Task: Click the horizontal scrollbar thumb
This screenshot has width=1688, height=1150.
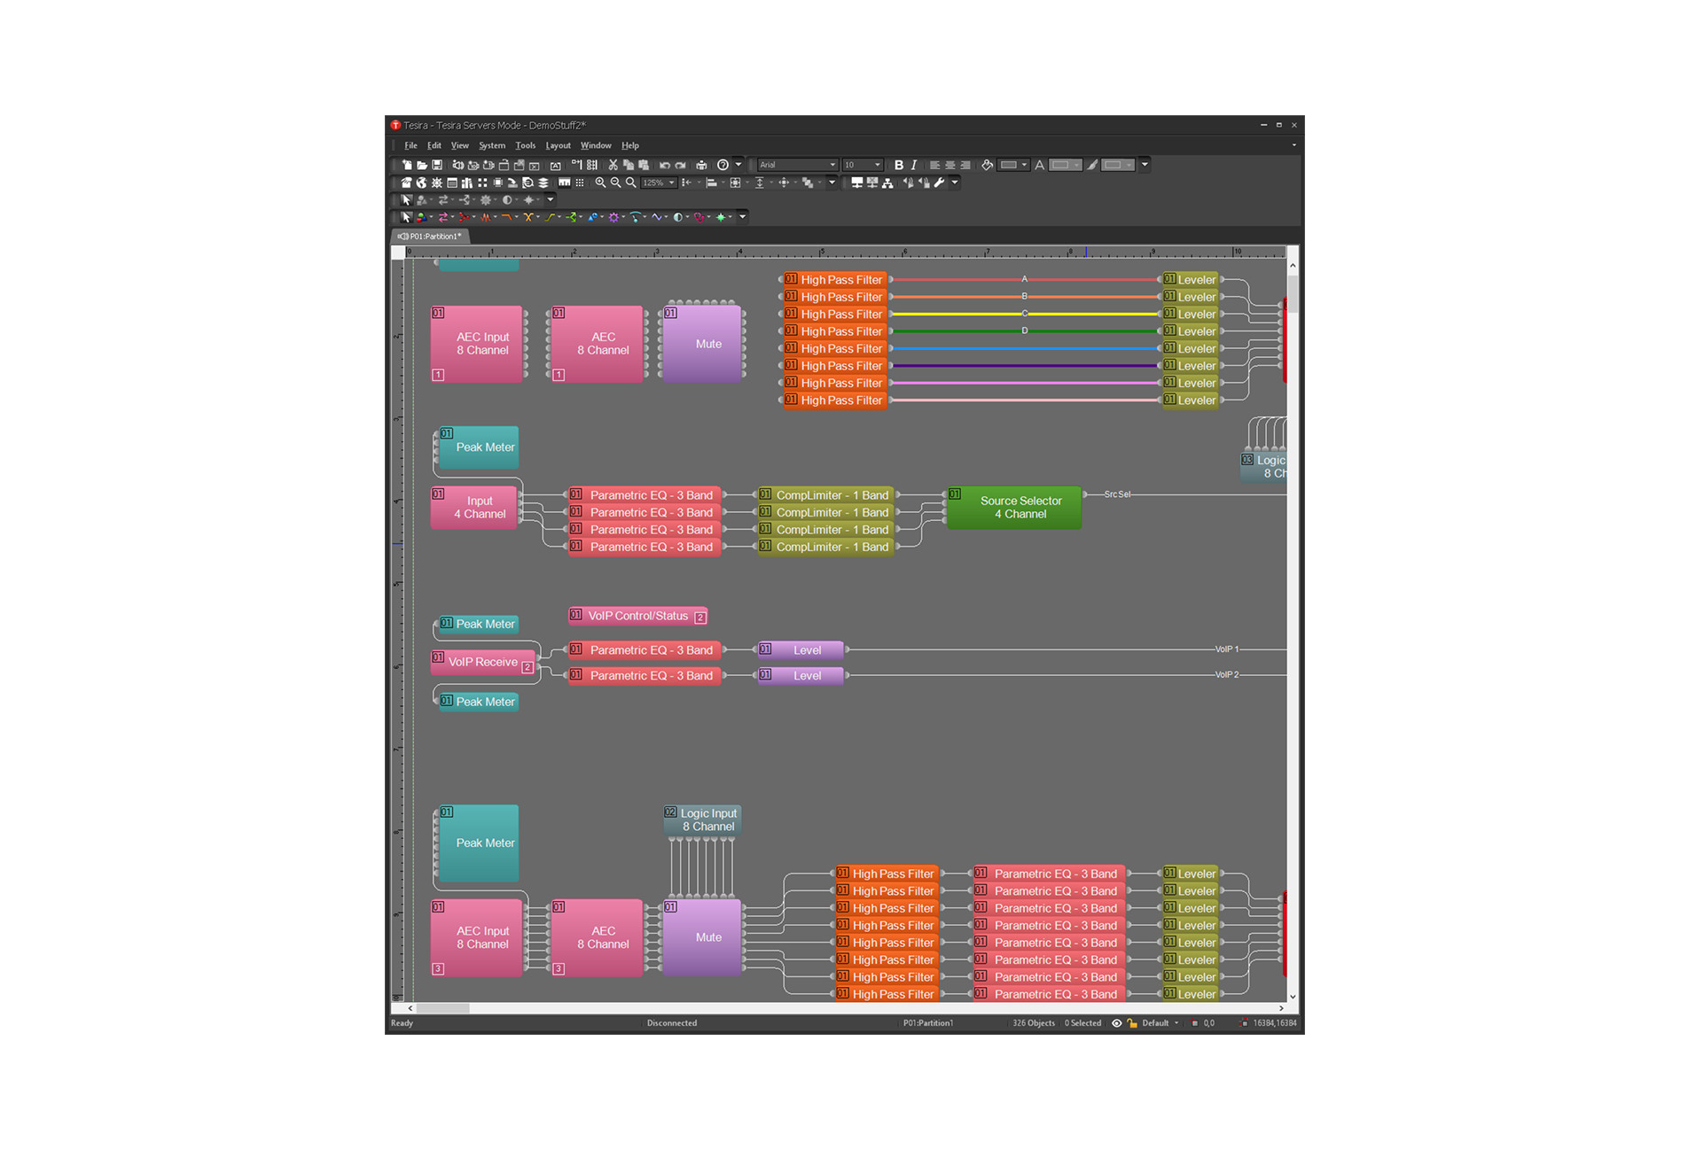Action: point(442,1008)
